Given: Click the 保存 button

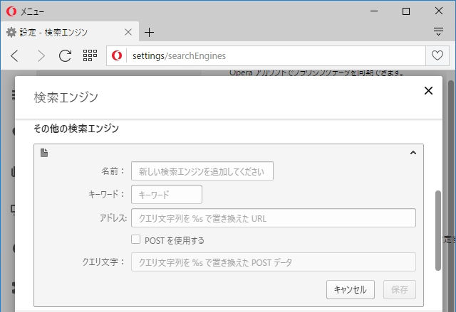Looking at the screenshot, I should [x=399, y=289].
